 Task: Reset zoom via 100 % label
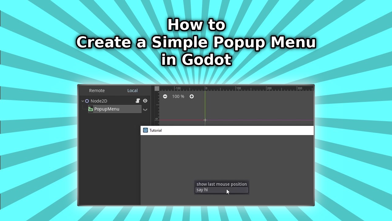pyautogui.click(x=178, y=96)
